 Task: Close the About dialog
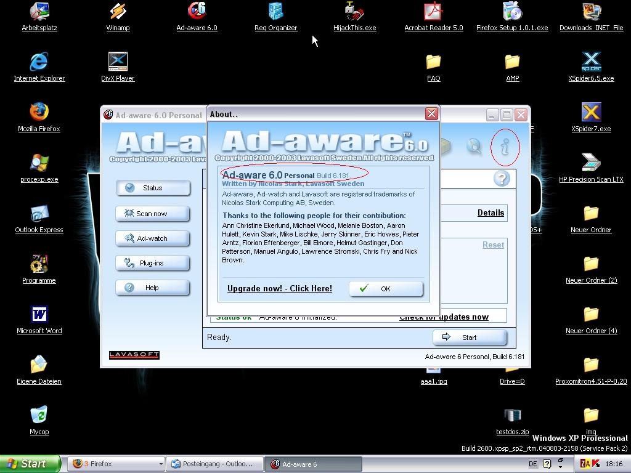431,114
